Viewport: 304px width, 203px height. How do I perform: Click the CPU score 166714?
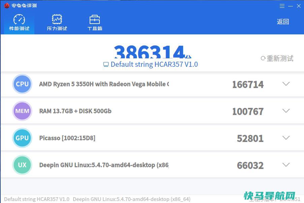(248, 84)
